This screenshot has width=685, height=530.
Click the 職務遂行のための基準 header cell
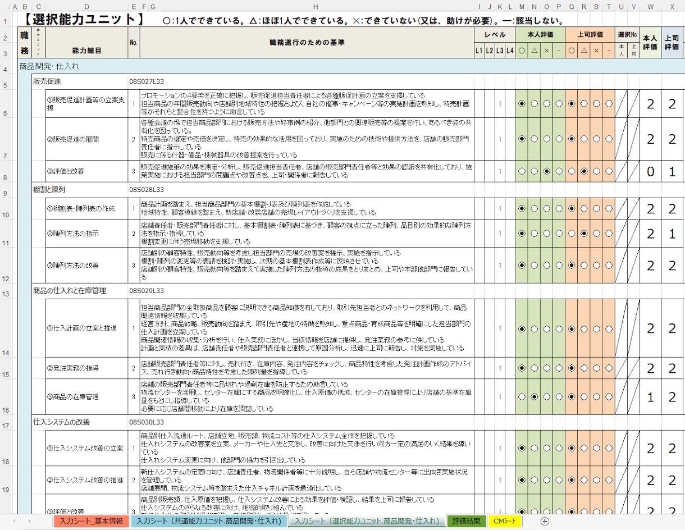point(307,43)
